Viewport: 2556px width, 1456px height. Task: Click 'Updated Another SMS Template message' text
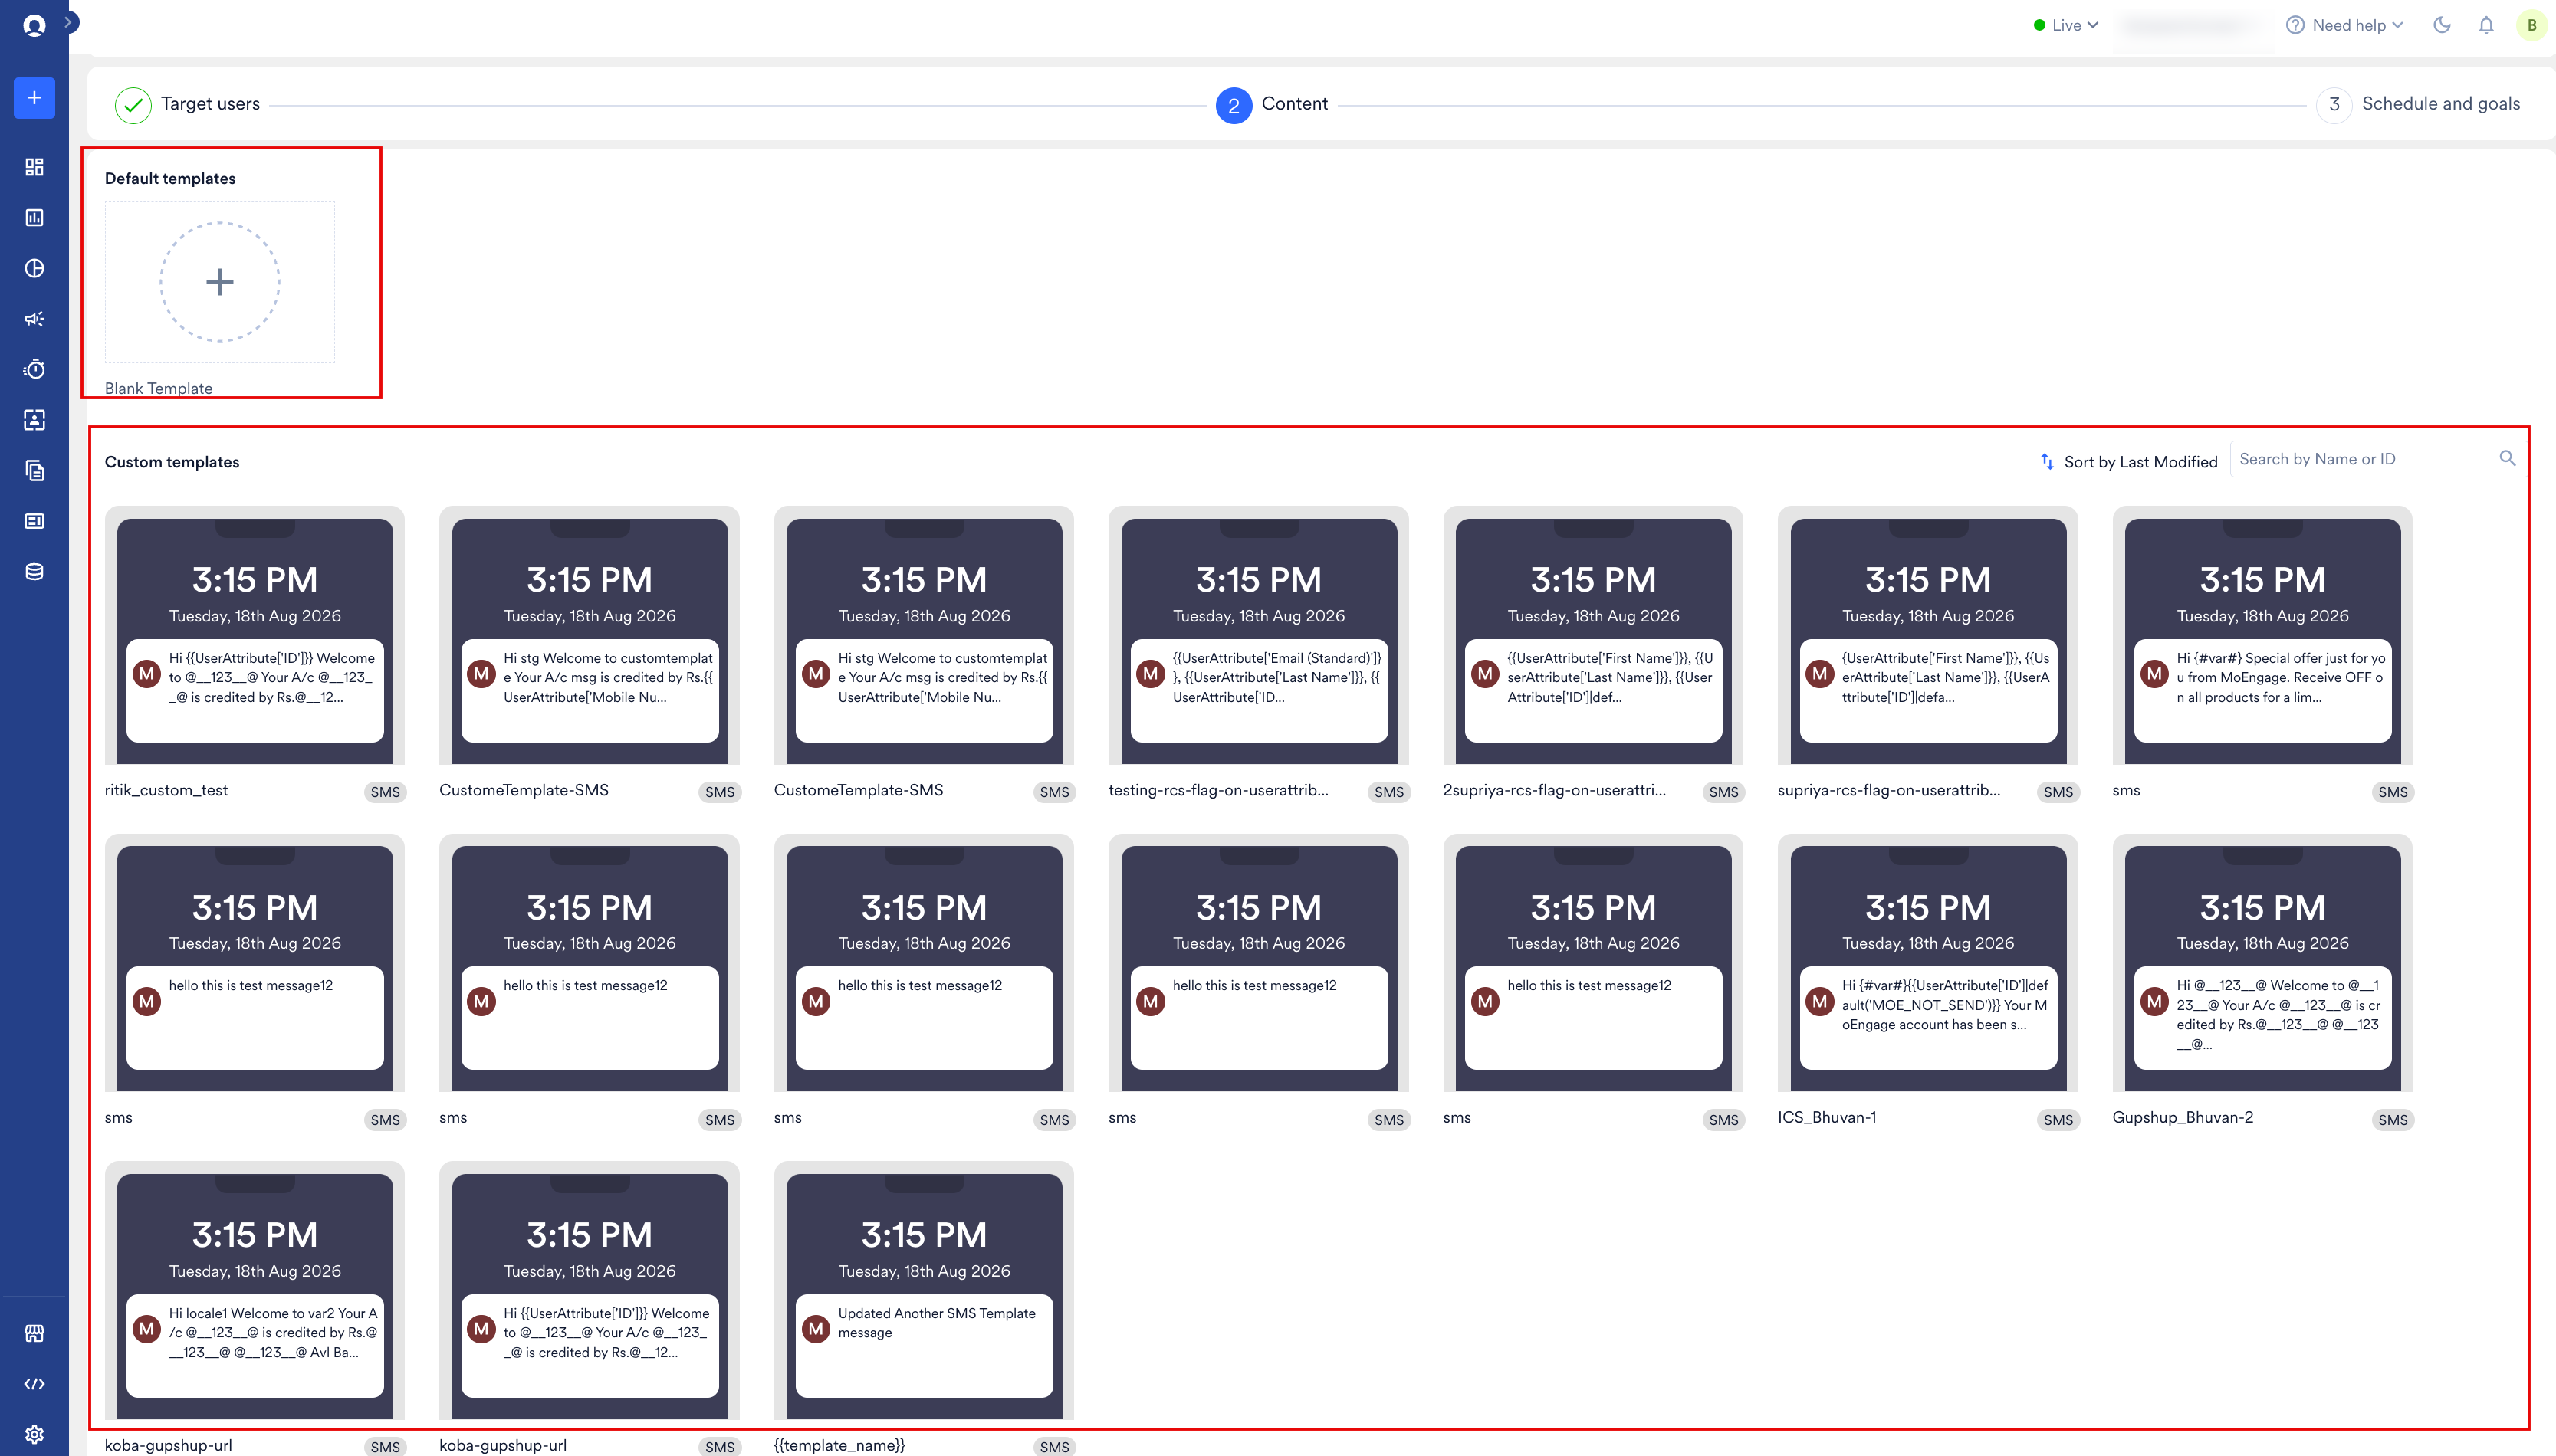click(x=936, y=1322)
